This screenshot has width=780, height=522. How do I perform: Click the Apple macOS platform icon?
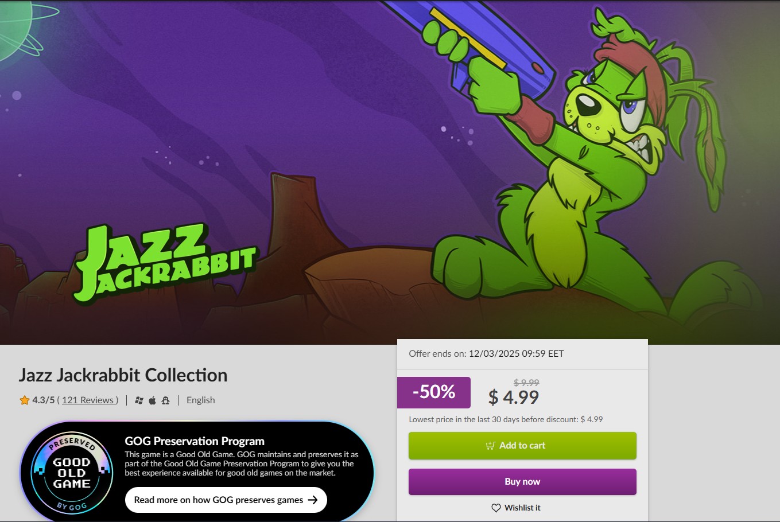click(x=152, y=400)
